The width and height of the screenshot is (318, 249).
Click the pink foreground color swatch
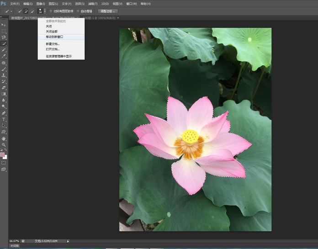pyautogui.click(x=3, y=154)
